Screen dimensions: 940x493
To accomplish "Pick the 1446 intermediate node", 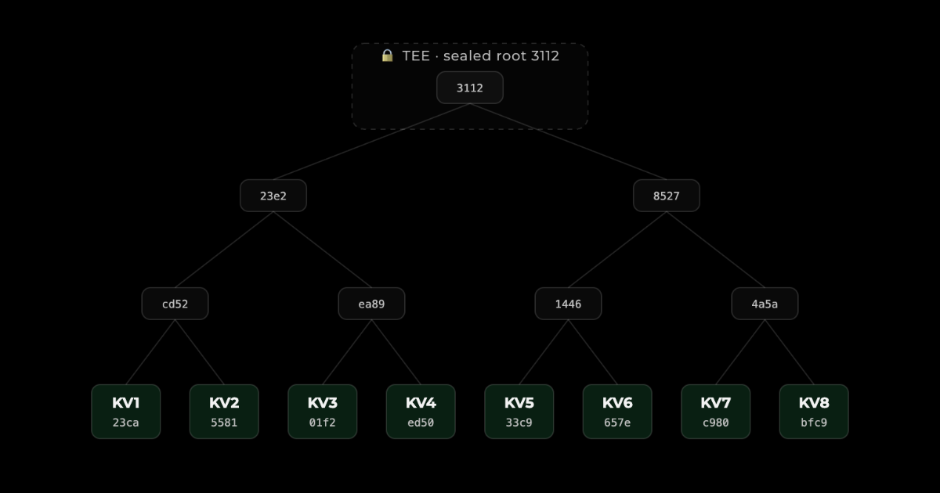I will [x=568, y=304].
